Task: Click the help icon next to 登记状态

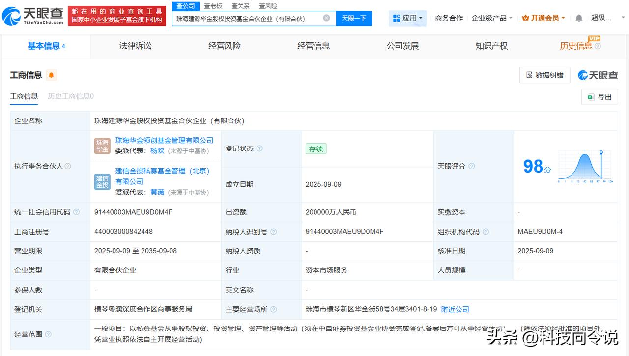Action: click(259, 148)
